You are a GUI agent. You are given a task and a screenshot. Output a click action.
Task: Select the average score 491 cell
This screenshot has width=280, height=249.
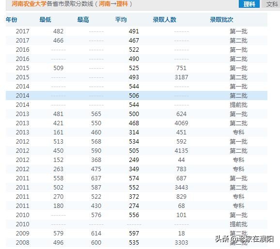coord(134,31)
